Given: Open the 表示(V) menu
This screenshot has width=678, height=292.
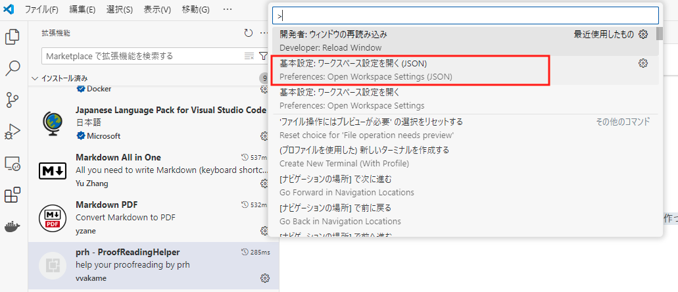Looking at the screenshot, I should click(157, 9).
